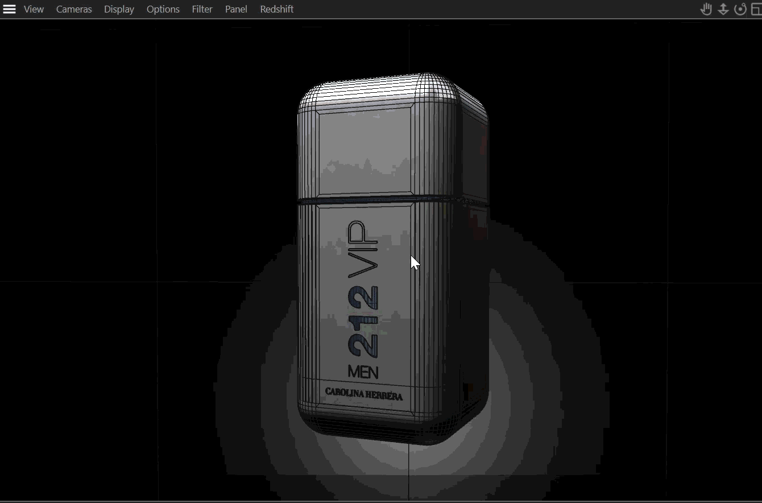Open the Display menu
This screenshot has width=762, height=503.
pos(119,9)
